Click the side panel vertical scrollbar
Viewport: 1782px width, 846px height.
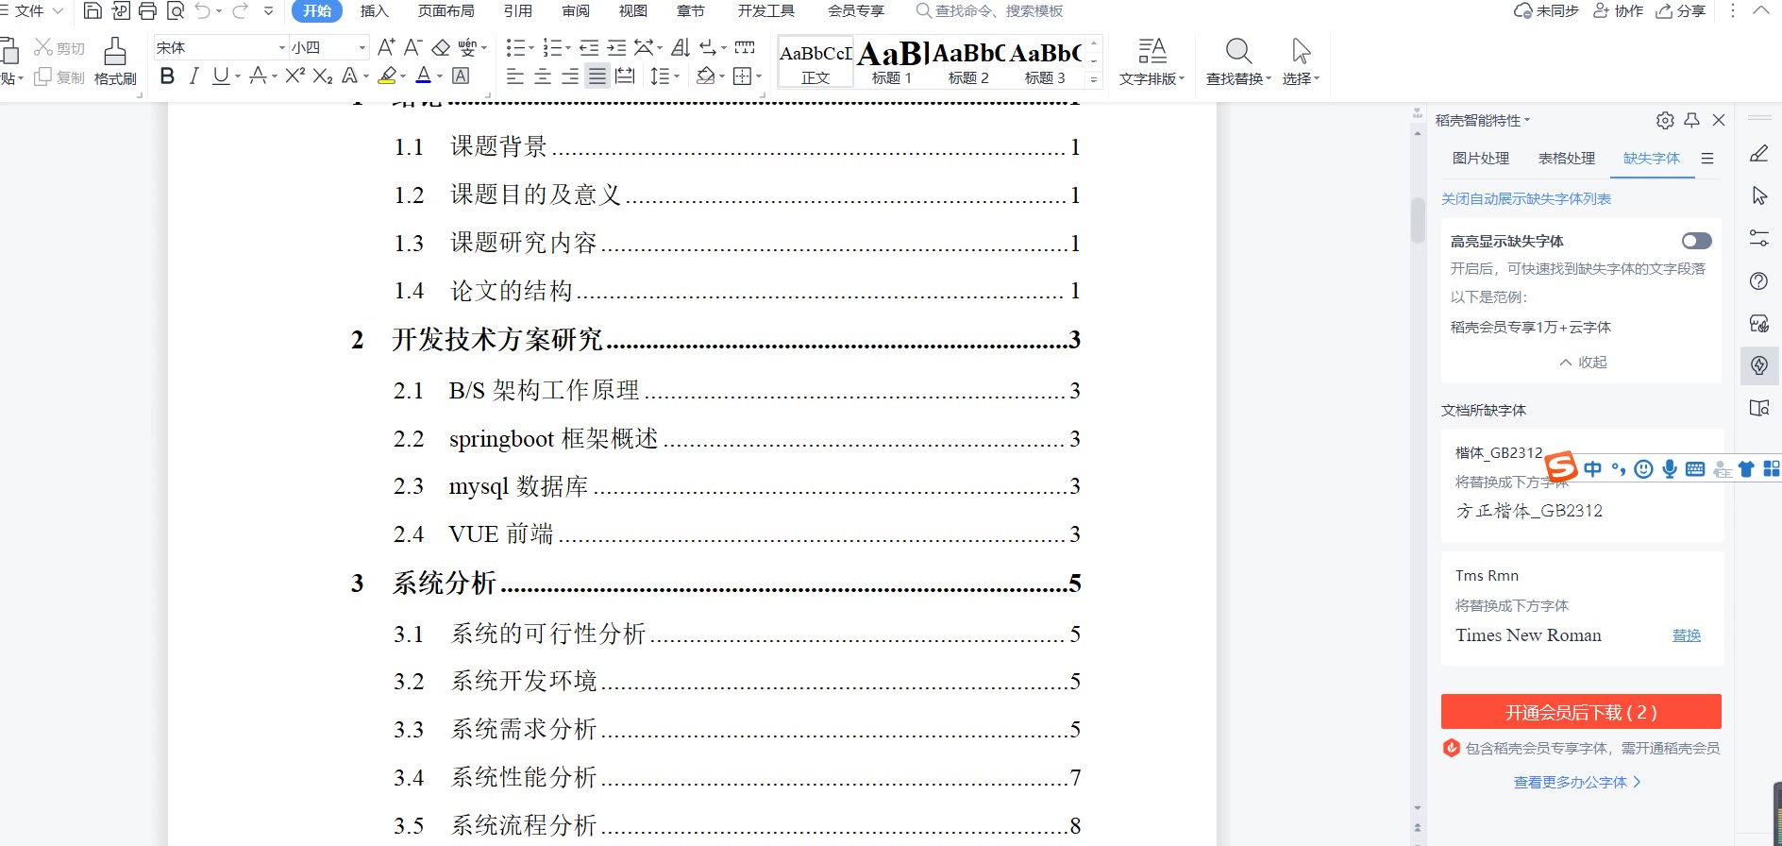click(x=1418, y=221)
